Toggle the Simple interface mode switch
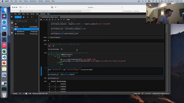The image size is (184, 103). point(19,94)
